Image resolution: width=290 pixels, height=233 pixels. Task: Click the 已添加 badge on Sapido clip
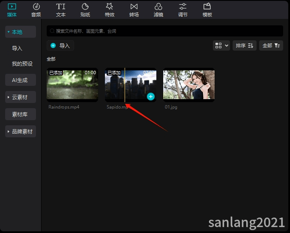click(x=114, y=73)
